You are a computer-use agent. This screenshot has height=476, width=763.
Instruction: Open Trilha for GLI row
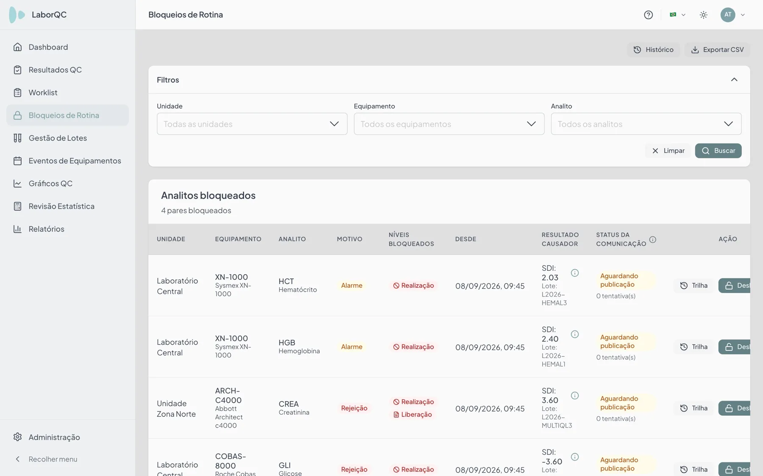point(694,469)
